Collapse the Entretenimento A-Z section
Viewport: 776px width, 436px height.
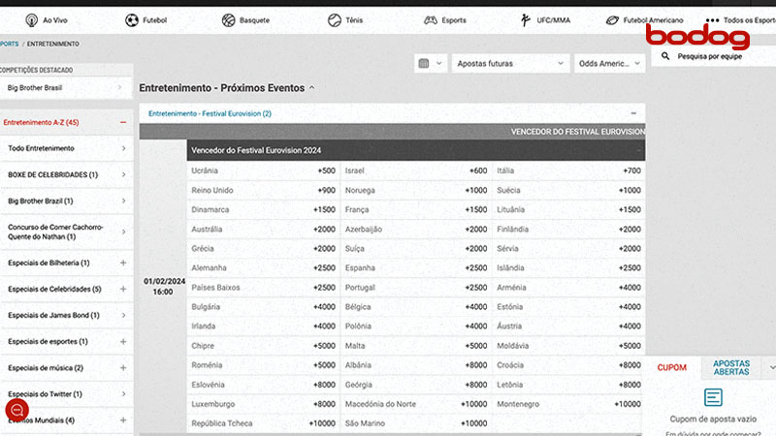point(123,122)
